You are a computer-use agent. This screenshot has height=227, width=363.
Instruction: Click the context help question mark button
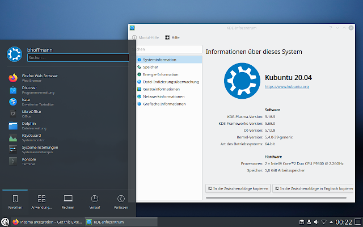pos(331,28)
